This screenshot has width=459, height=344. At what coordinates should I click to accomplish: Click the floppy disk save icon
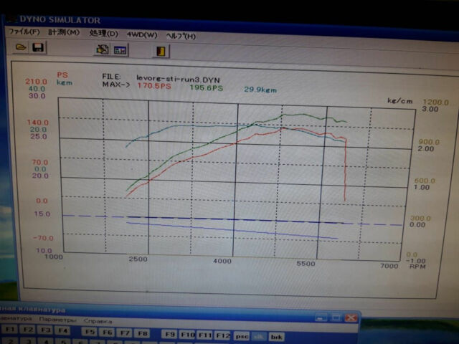click(38, 47)
